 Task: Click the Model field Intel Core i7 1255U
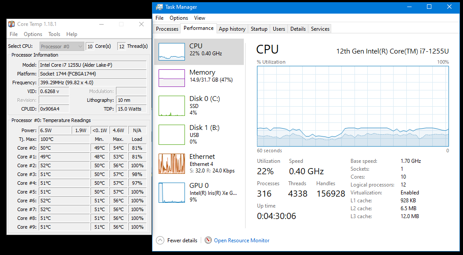[x=92, y=65]
